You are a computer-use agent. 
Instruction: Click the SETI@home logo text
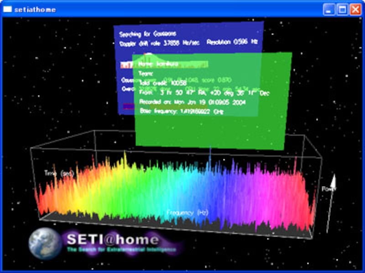pyautogui.click(x=113, y=239)
